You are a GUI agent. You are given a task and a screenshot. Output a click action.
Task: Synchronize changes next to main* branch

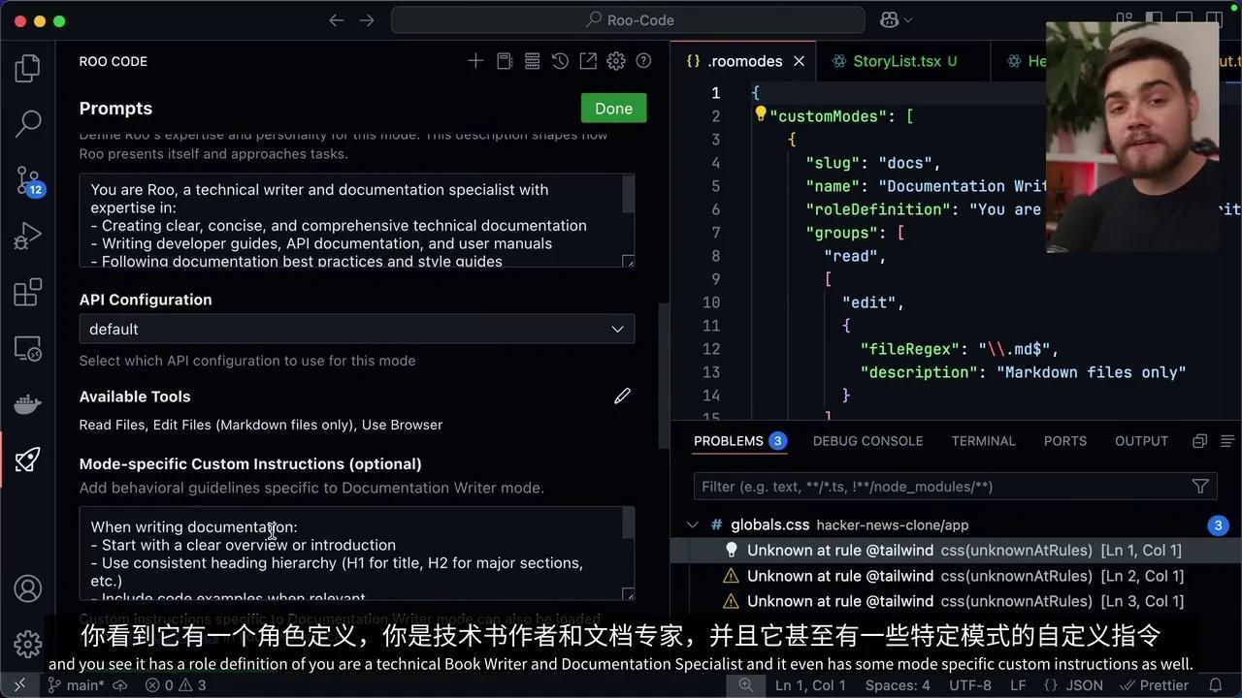120,685
